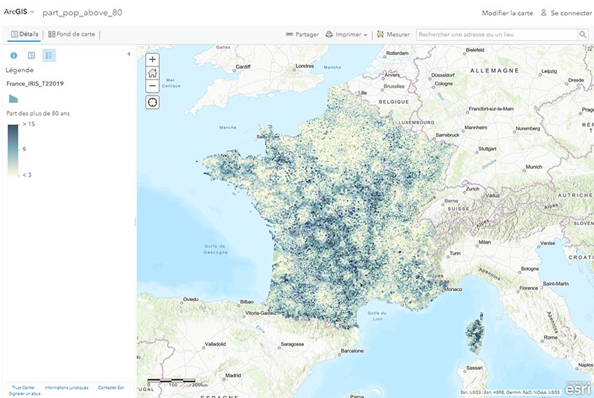
Task: Expand the Imprimer print dropdown
Action: [x=347, y=34]
